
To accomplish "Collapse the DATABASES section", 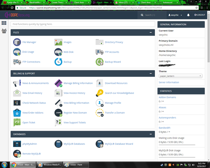I will point(151,134).
